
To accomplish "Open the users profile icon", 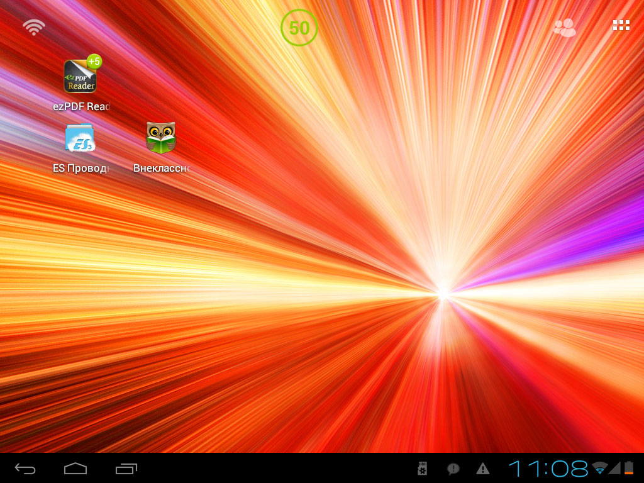I will click(x=565, y=28).
